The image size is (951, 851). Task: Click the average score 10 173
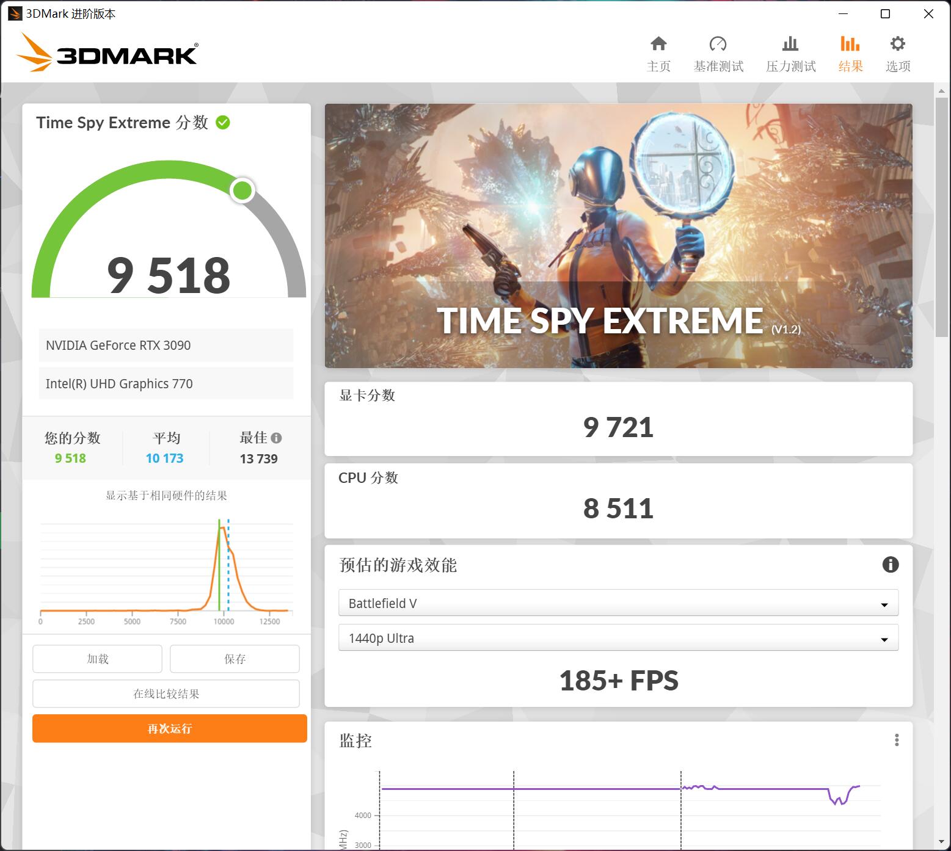pos(164,458)
